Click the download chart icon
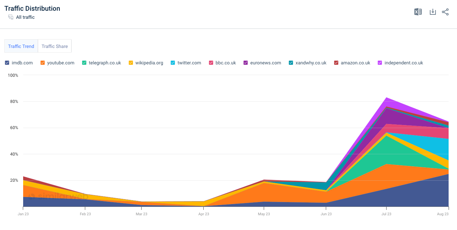The width and height of the screenshot is (457, 230). click(x=433, y=11)
